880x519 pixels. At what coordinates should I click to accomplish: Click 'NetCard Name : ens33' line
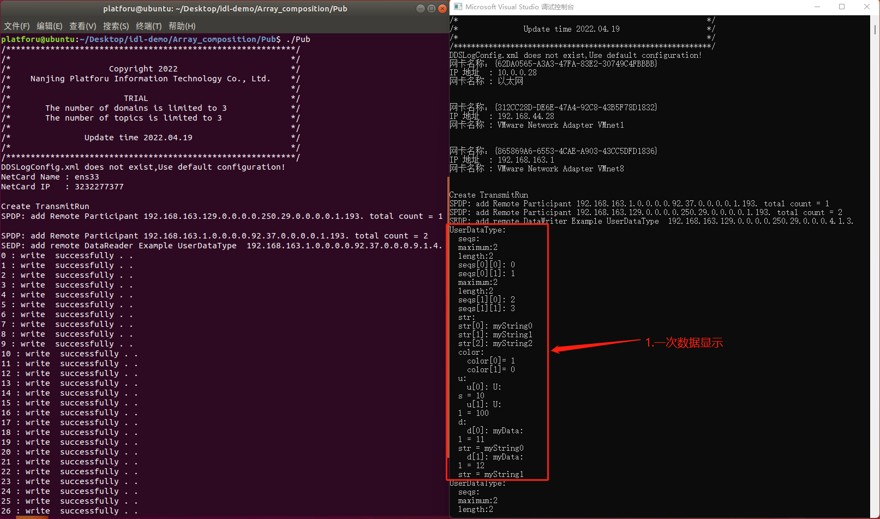tap(50, 177)
